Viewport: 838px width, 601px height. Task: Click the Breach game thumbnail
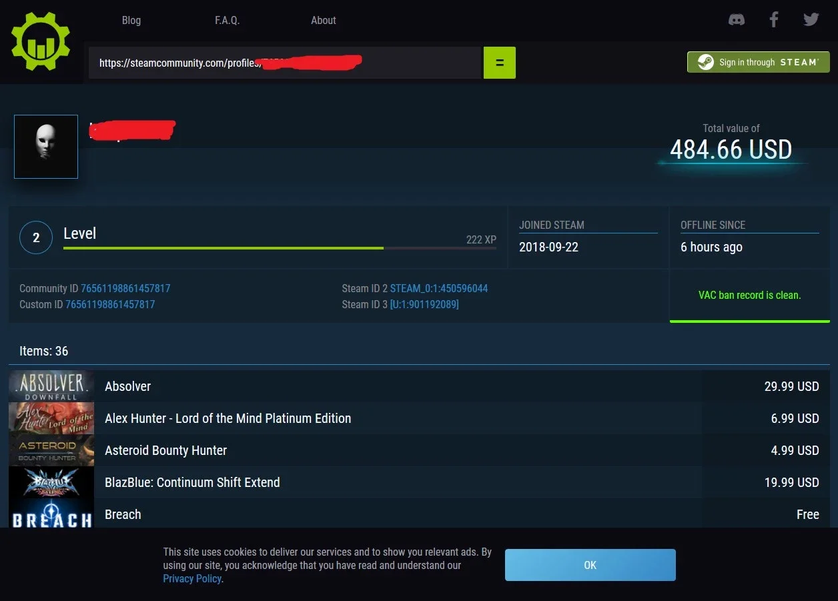pyautogui.click(x=51, y=514)
